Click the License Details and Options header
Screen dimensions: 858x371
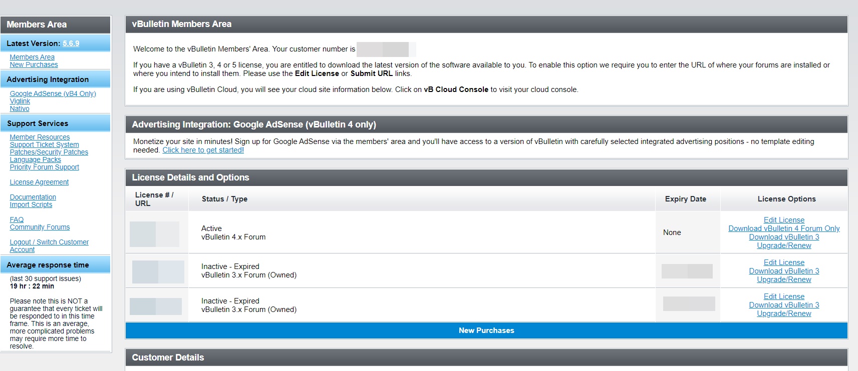coord(486,177)
